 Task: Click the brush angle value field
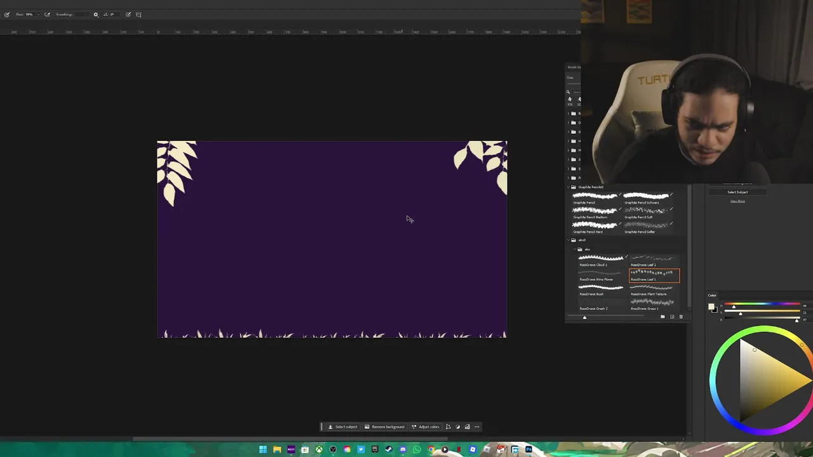114,15
